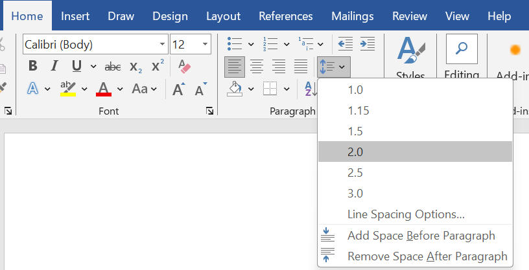Choose Add Space Before Paragraph

pos(416,235)
